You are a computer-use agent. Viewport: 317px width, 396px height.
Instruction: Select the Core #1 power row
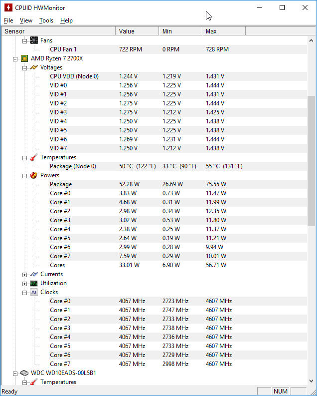click(178, 202)
